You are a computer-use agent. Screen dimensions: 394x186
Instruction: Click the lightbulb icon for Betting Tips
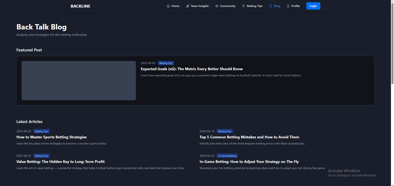click(244, 6)
